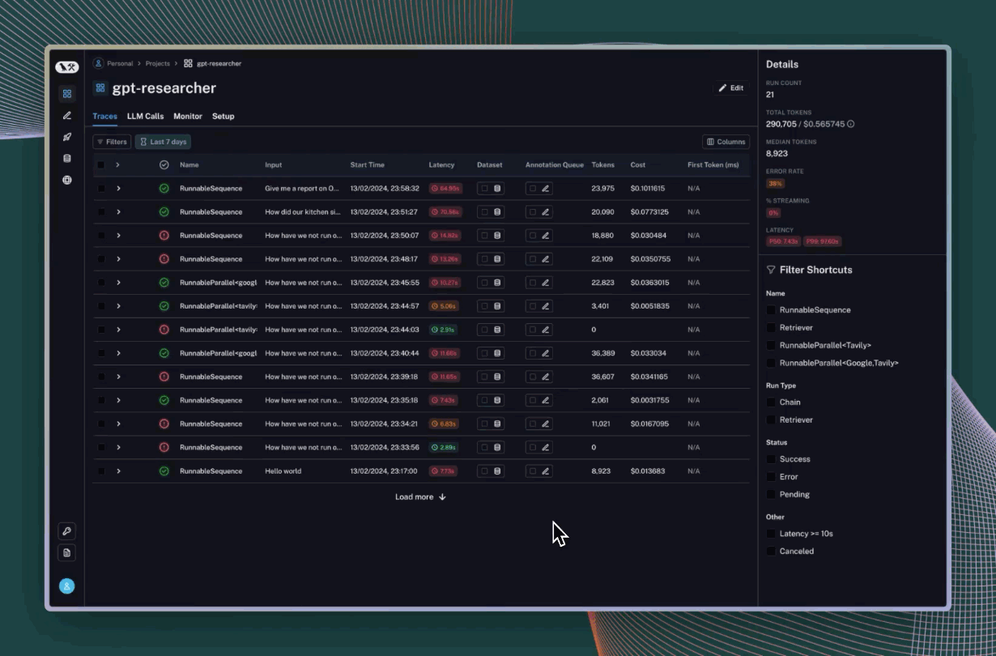The width and height of the screenshot is (996, 656).
Task: Click the blue user avatar icon
Action: [x=67, y=586]
